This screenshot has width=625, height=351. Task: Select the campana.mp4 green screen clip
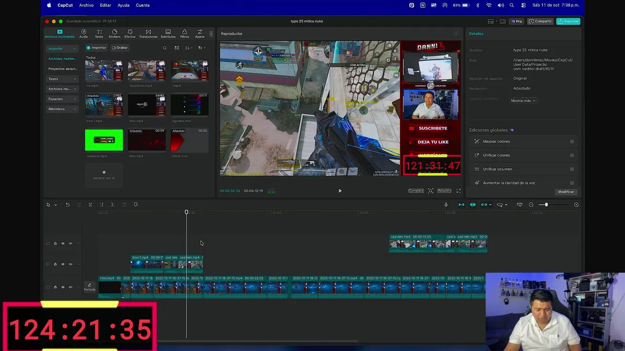click(104, 140)
